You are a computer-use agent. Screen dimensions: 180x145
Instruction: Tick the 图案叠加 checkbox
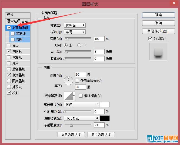click(x=9, y=81)
